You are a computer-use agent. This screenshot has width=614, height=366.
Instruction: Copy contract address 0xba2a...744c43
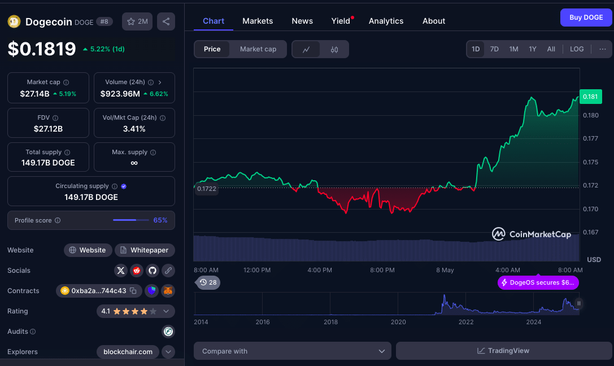[x=133, y=291]
